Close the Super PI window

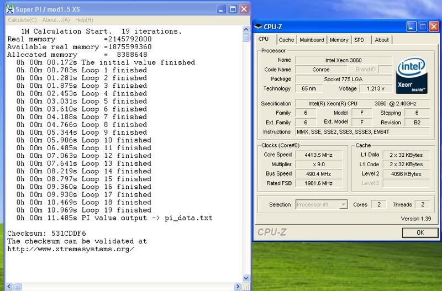[x=244, y=9]
